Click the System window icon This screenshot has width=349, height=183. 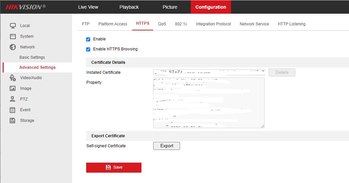point(13,36)
